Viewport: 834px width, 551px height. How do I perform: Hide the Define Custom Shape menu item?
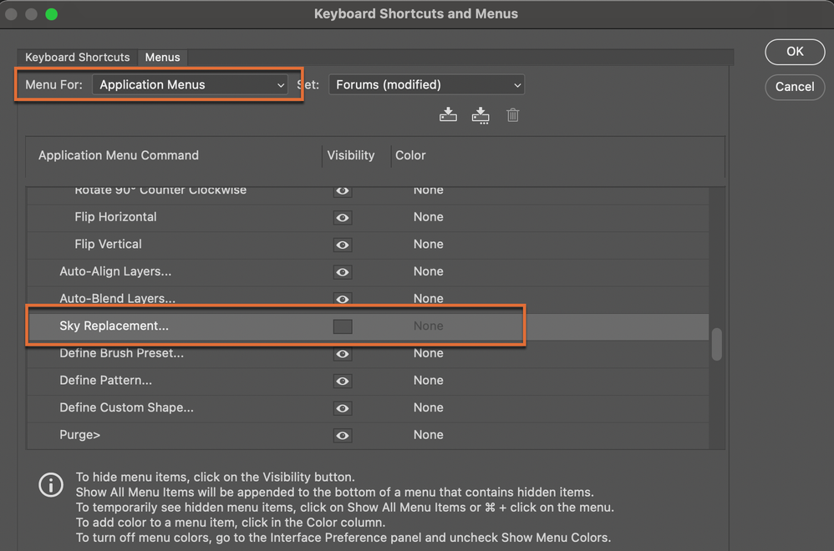[x=343, y=408]
